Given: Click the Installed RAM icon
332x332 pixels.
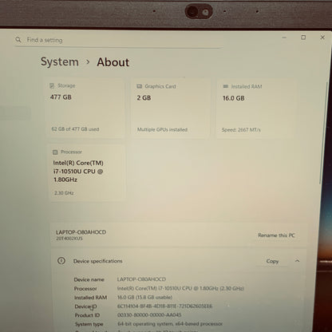Looking at the screenshot, I should pos(225,86).
